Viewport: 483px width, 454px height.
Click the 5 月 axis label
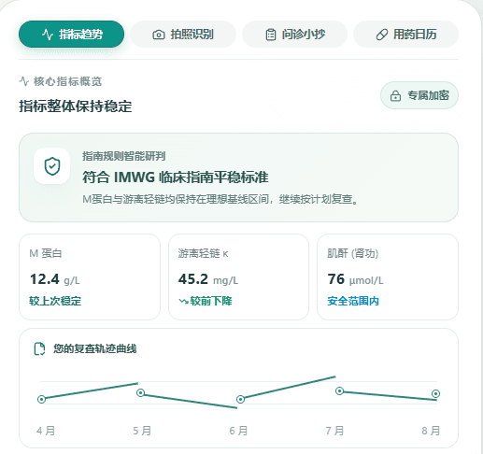(142, 431)
